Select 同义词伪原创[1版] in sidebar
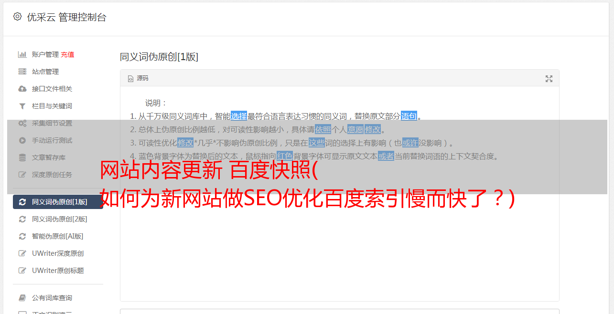The height and width of the screenshot is (314, 614). tap(58, 202)
